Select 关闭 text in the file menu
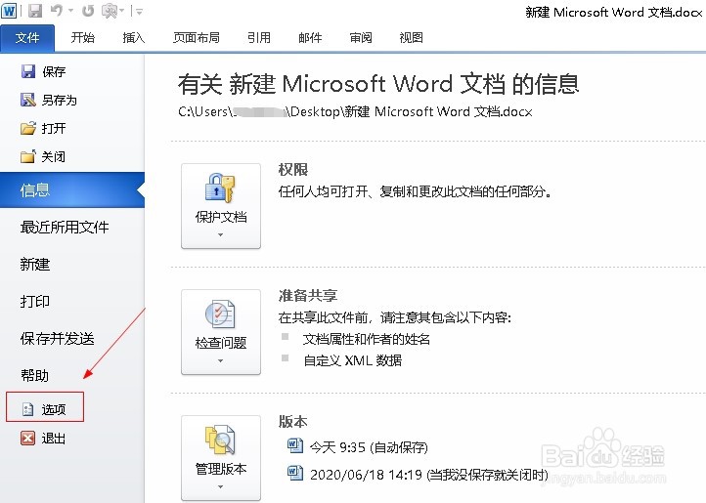Viewport: 706px width, 503px height. coord(54,156)
